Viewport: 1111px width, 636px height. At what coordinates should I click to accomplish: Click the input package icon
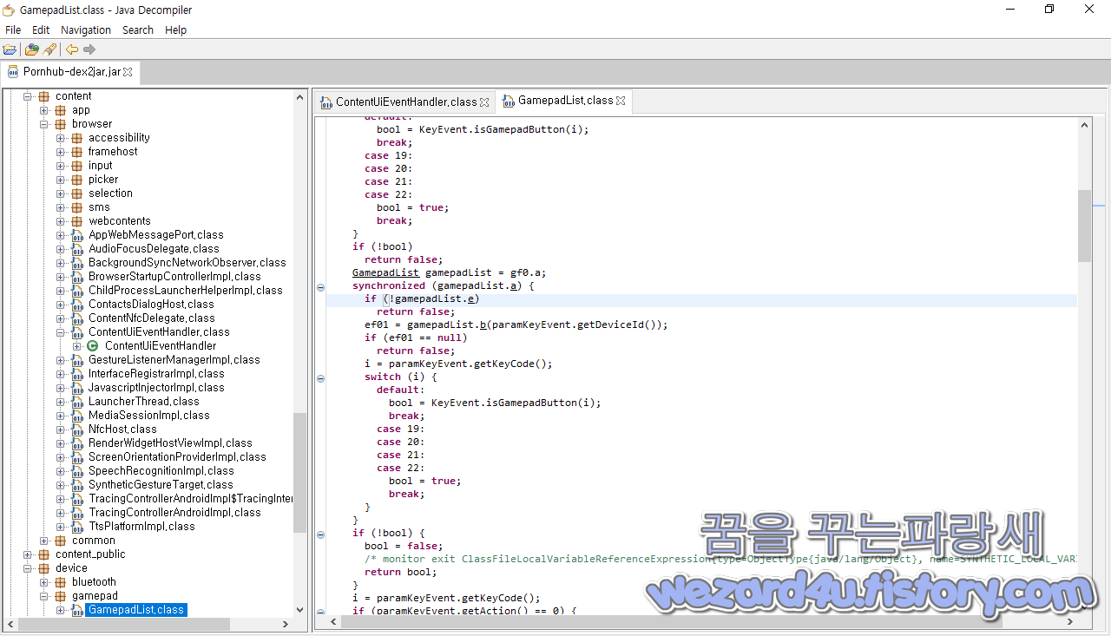click(76, 166)
